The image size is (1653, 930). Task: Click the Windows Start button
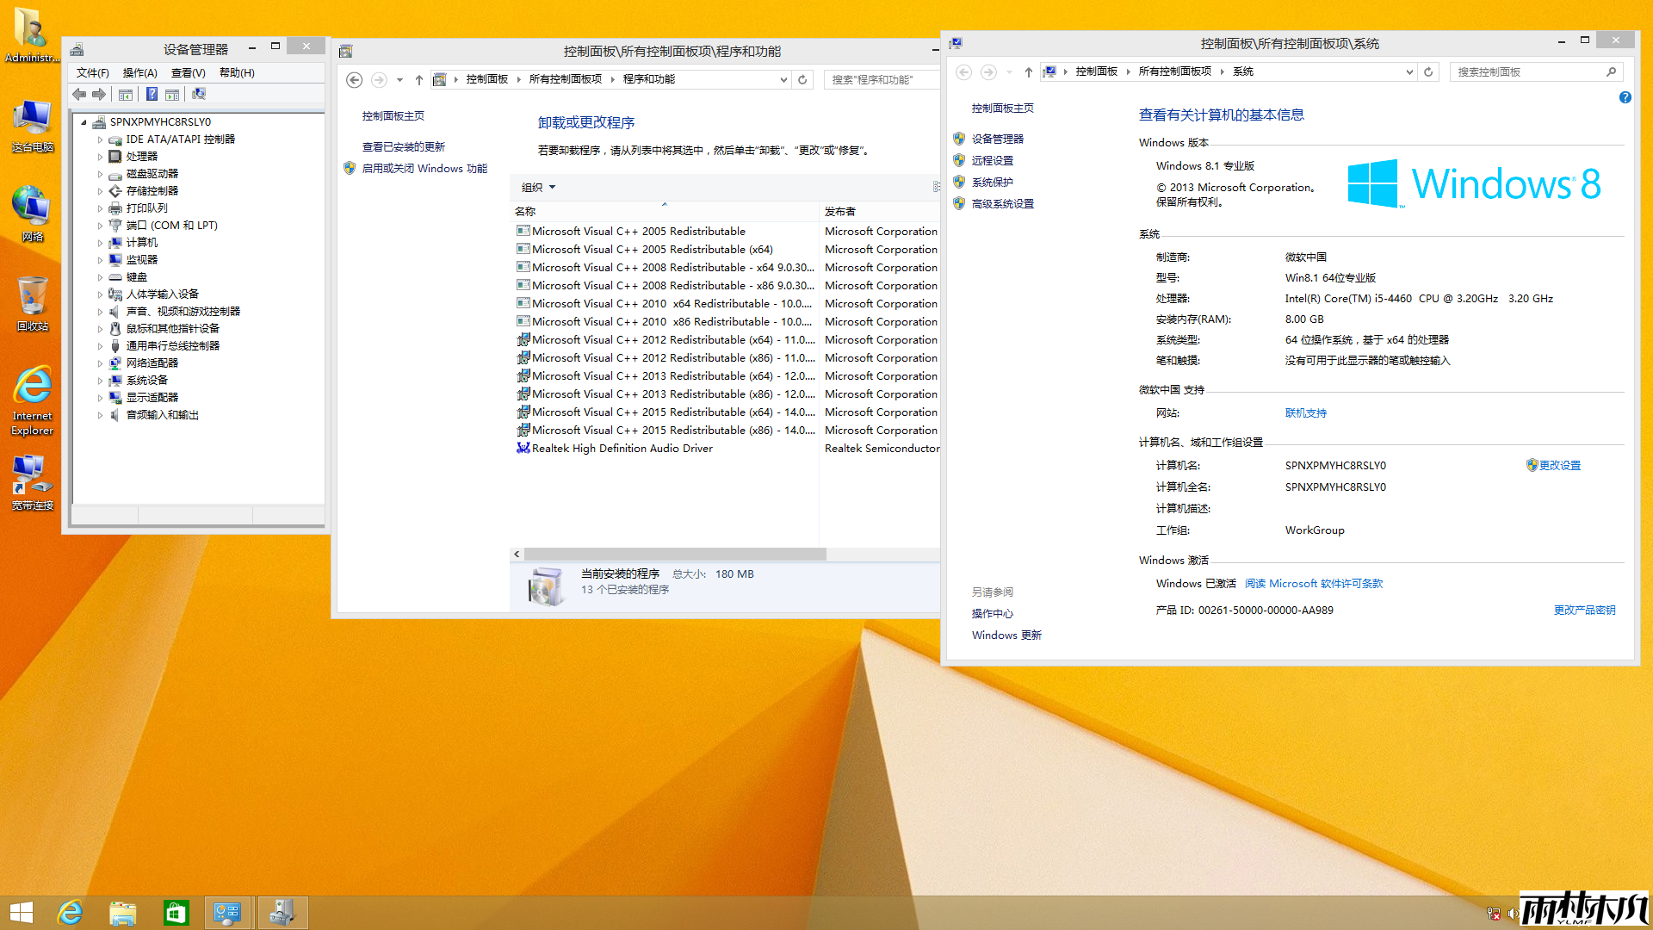click(x=22, y=912)
